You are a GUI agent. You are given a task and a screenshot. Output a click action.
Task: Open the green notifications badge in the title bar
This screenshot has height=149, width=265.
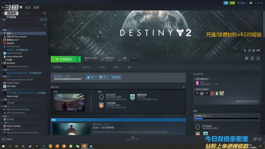(232, 3)
